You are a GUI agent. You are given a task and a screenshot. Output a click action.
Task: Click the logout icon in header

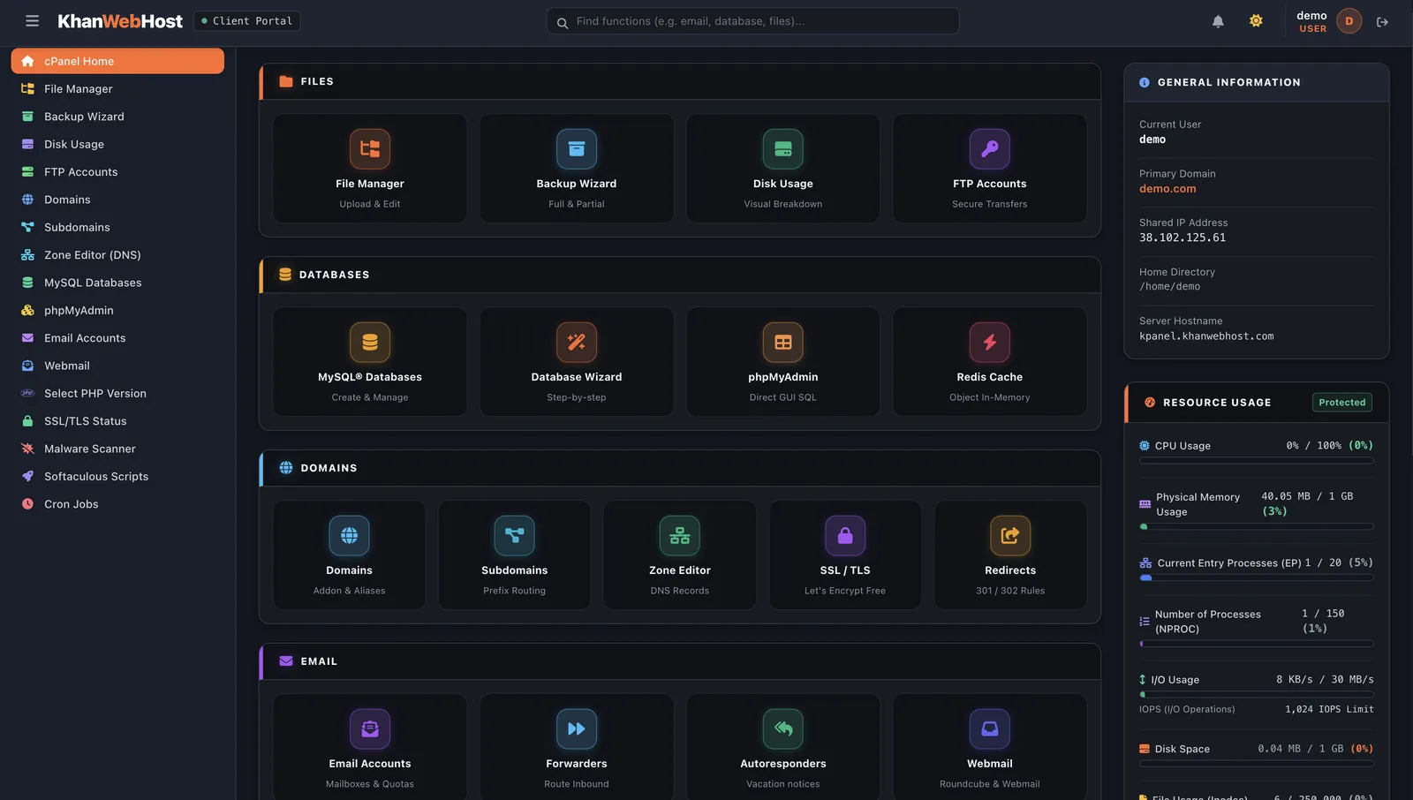(1383, 22)
